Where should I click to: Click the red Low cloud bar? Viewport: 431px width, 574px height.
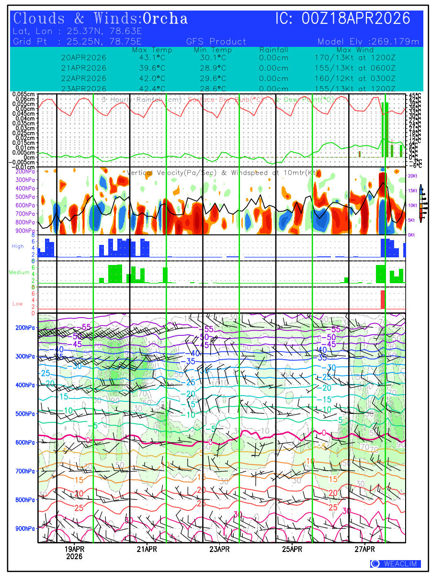383,299
